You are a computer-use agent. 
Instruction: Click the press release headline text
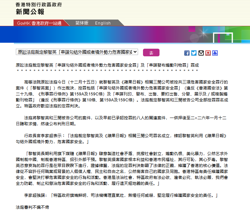tap(107, 65)
